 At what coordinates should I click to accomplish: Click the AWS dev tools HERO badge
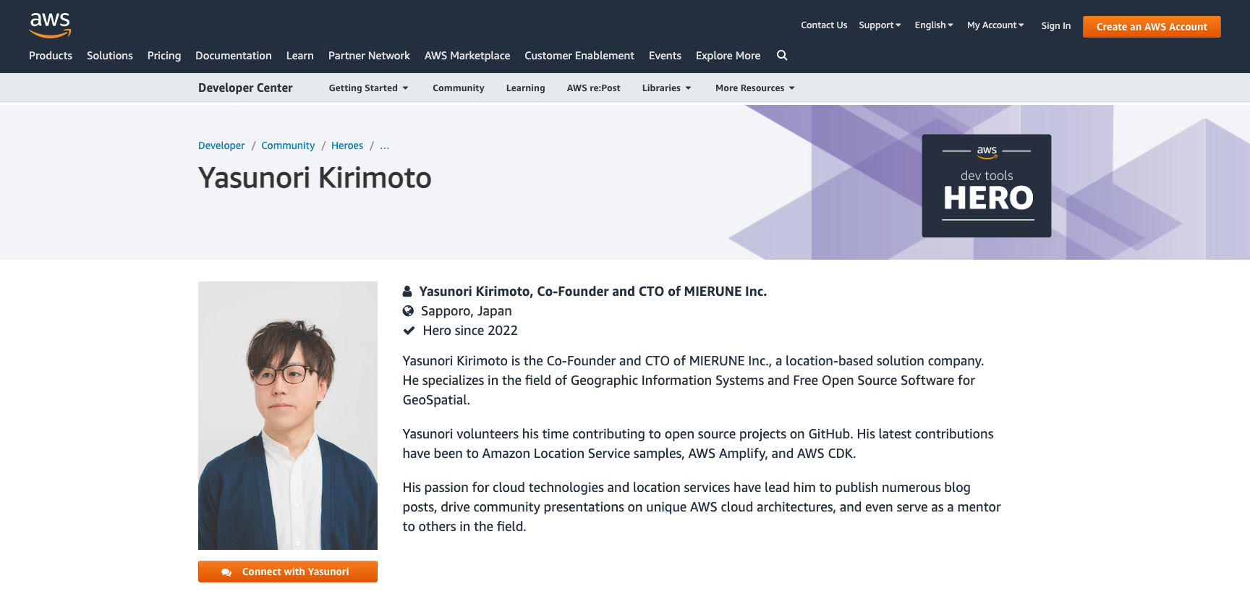pyautogui.click(x=987, y=186)
